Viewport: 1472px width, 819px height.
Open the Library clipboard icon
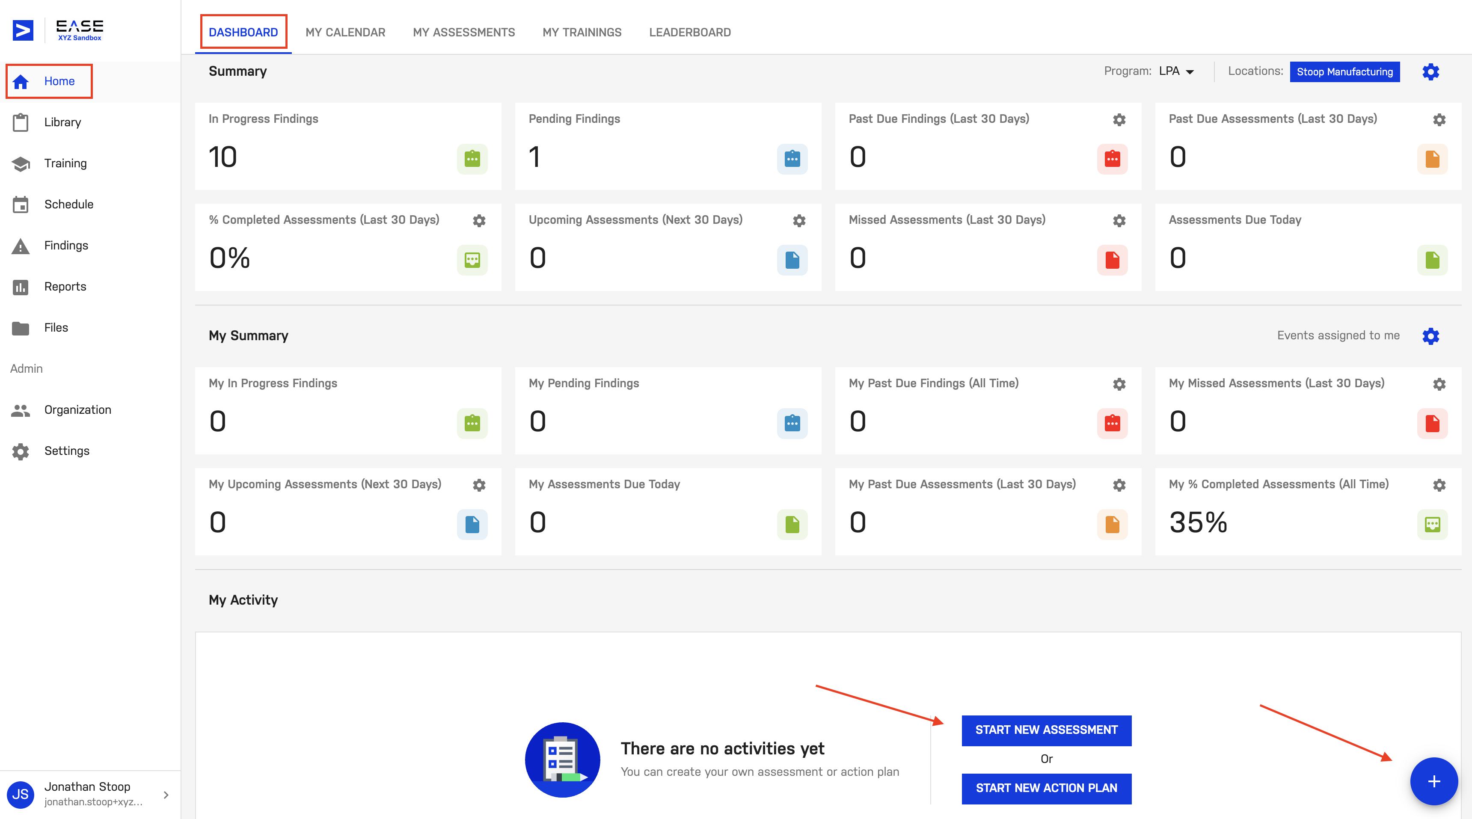[x=21, y=122]
